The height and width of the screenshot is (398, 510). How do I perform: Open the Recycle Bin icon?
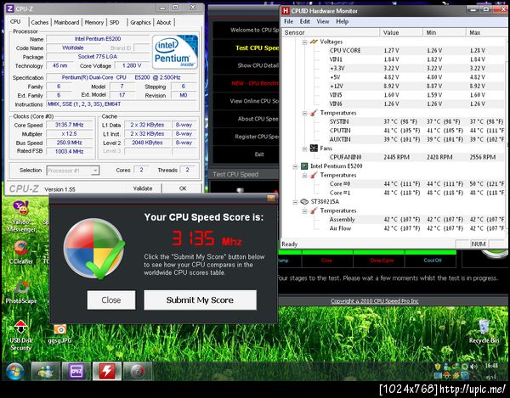[x=484, y=331]
